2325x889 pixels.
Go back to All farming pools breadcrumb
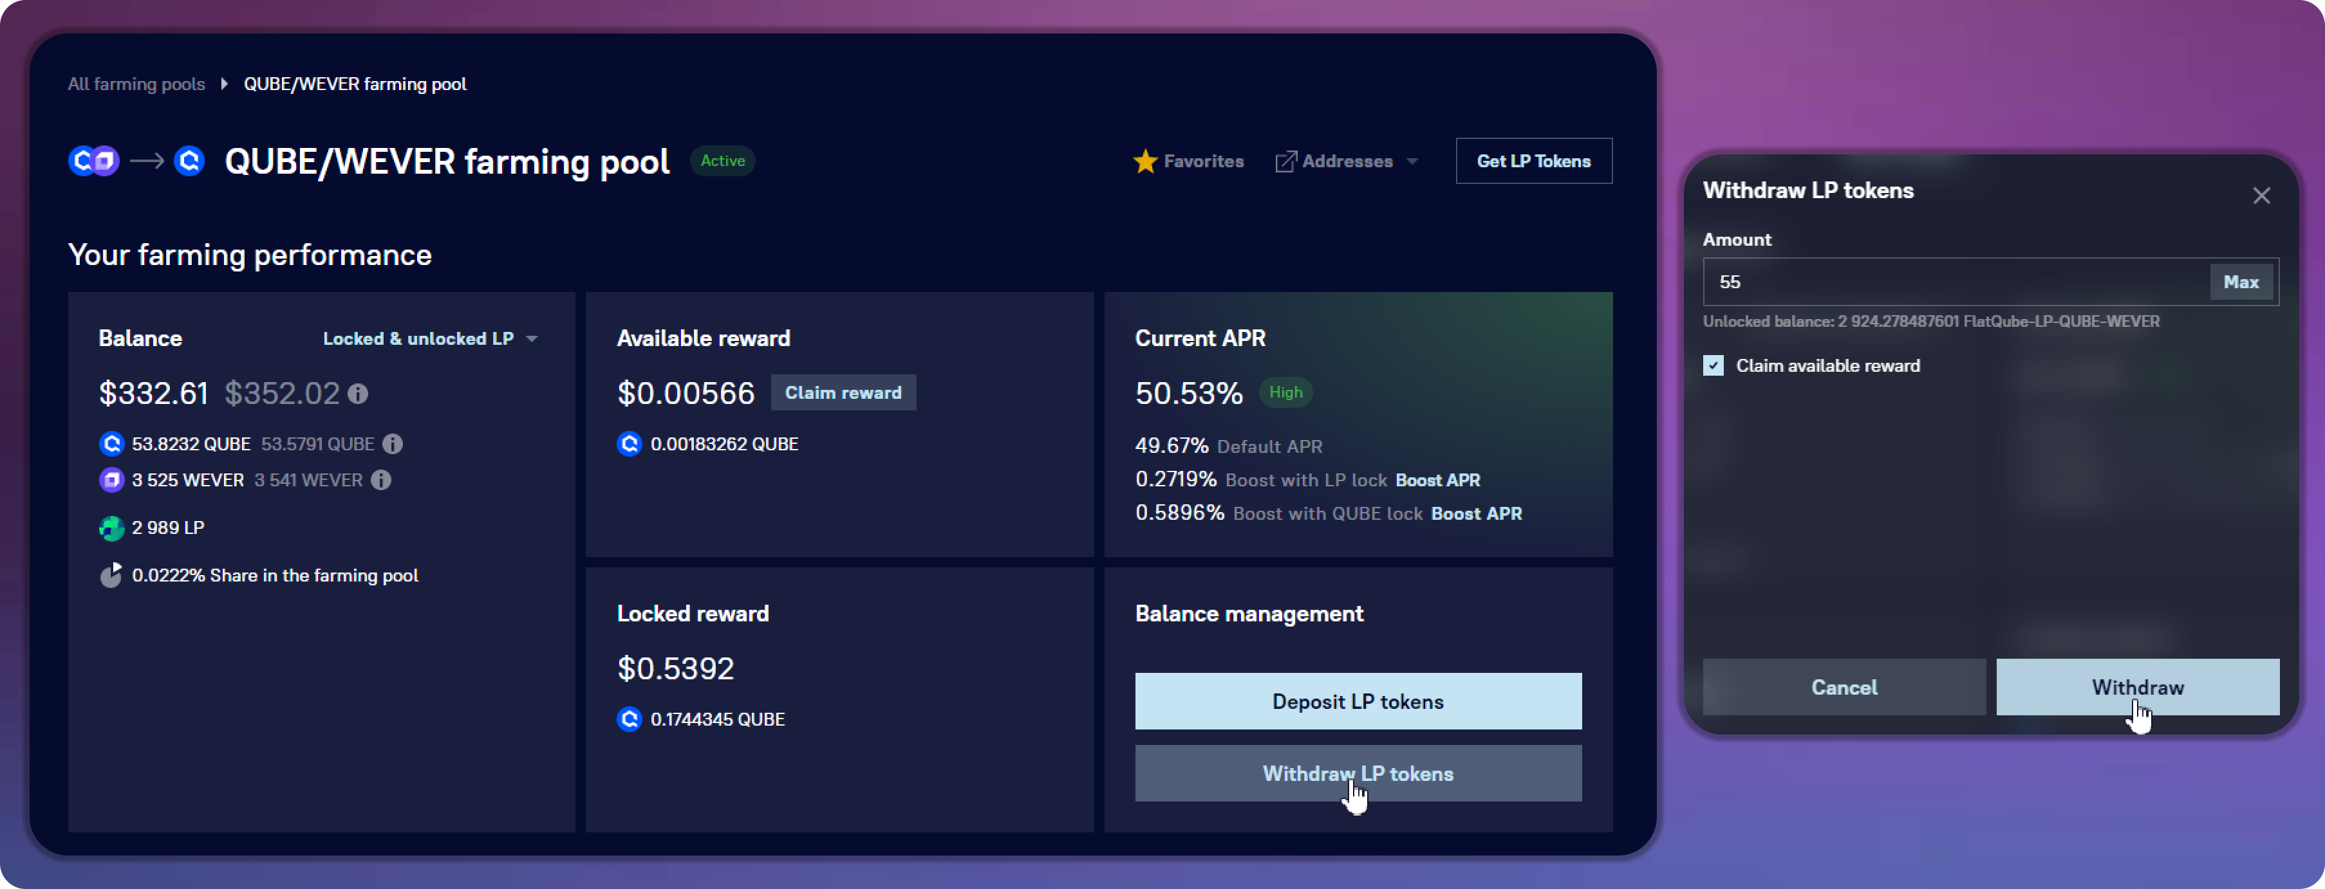(136, 84)
